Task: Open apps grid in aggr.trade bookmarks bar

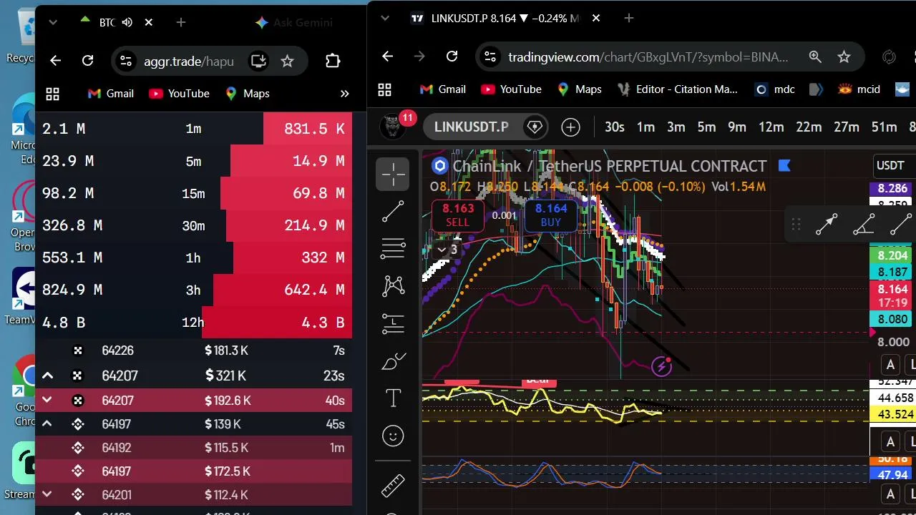Action: (x=52, y=94)
